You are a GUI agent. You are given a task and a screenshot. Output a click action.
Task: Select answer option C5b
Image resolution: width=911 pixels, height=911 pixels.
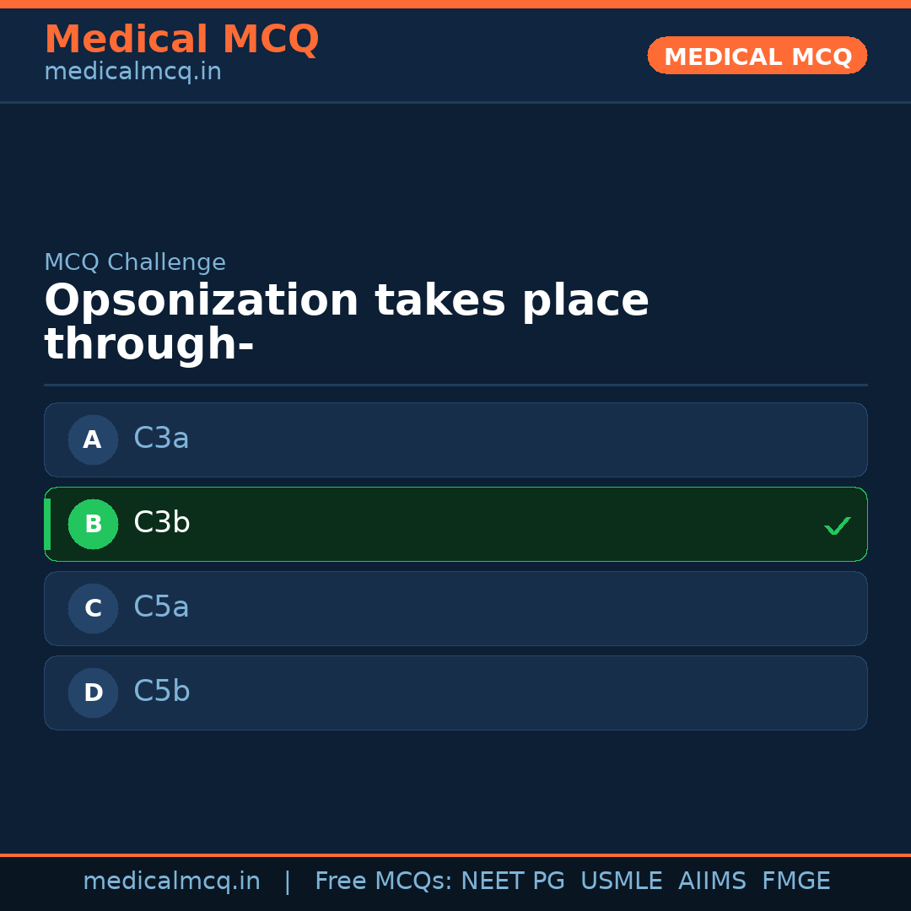tap(455, 693)
